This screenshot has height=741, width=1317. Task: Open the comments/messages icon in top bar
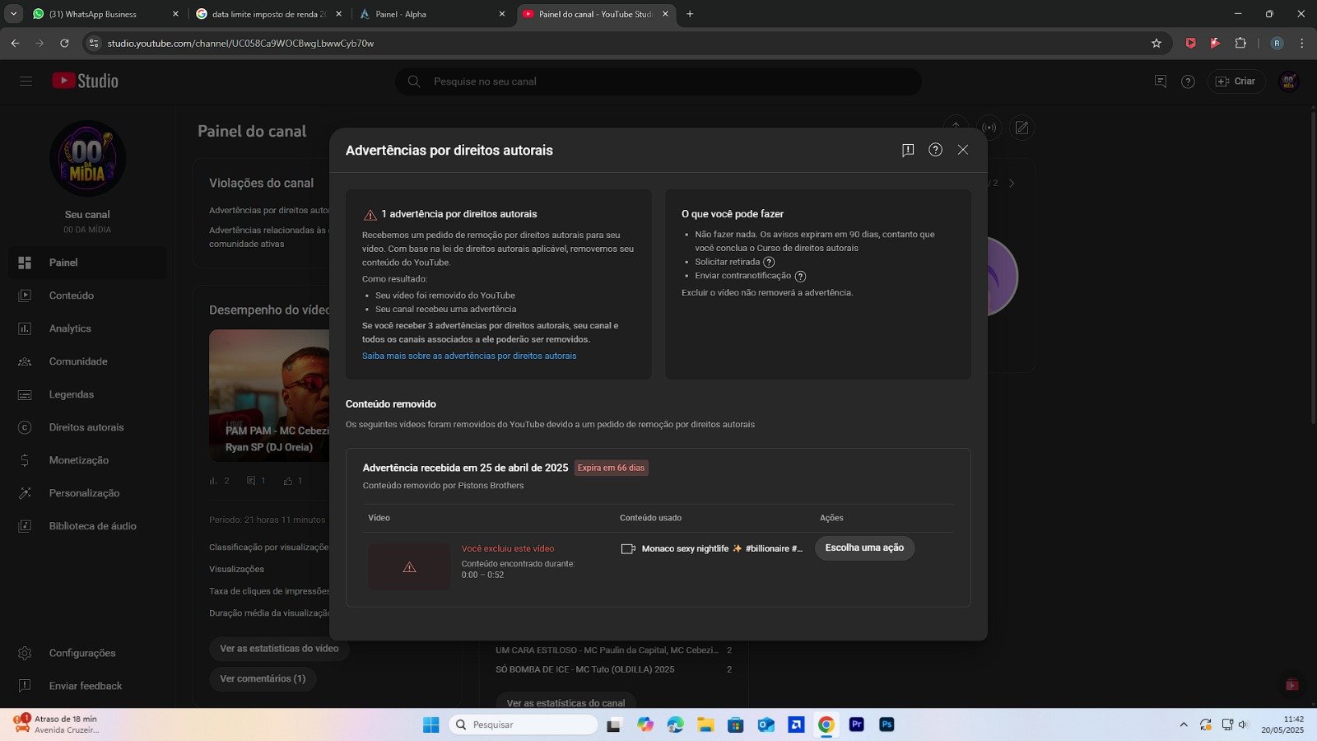tap(1161, 81)
